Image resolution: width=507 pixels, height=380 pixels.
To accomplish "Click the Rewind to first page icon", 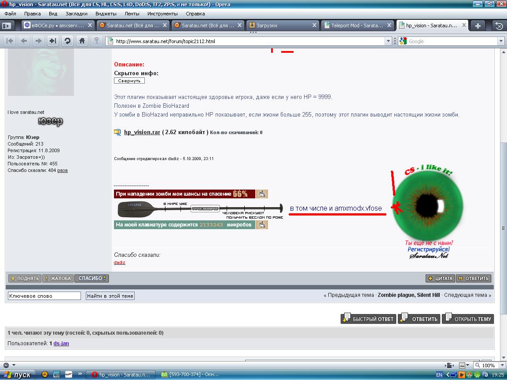I will tap(10, 41).
